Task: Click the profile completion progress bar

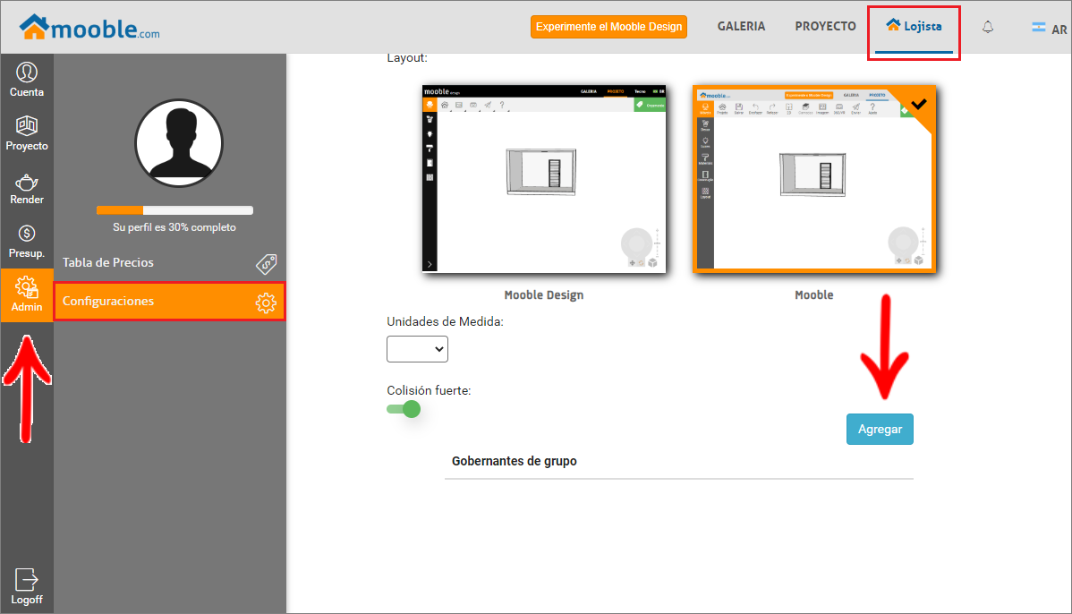Action: tap(175, 210)
